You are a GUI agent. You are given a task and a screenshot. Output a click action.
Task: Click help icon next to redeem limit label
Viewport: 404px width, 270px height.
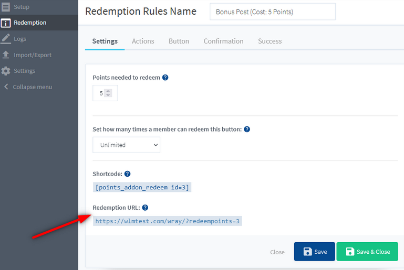(x=247, y=129)
